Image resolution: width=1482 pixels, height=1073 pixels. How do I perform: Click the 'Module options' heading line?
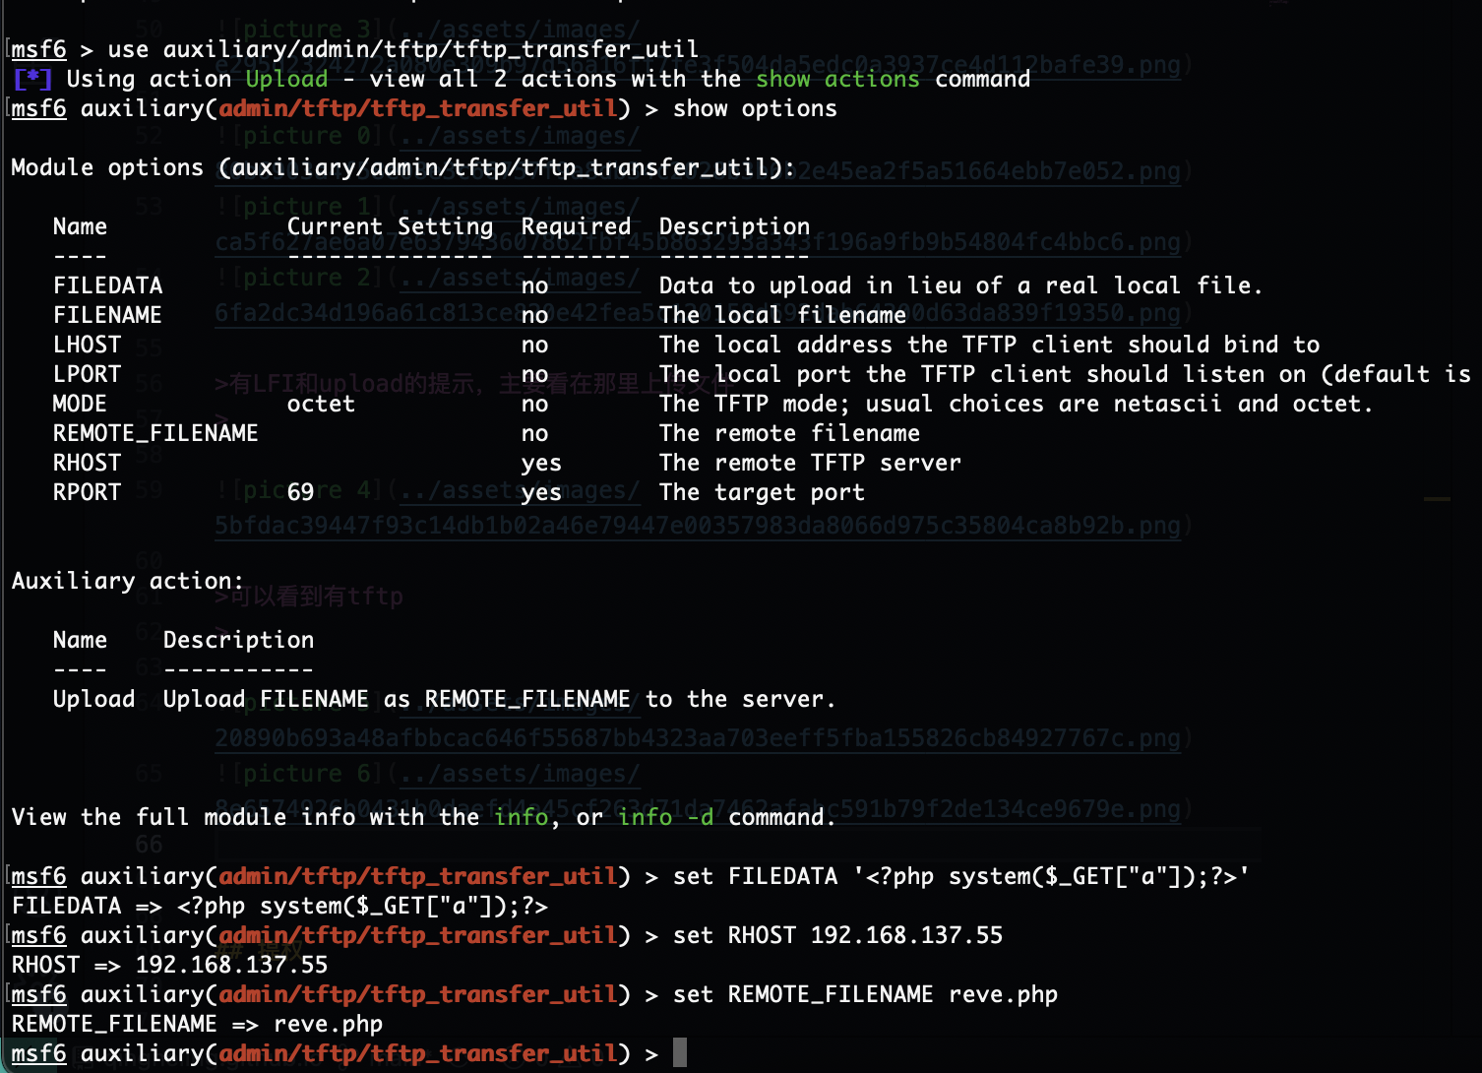tap(403, 167)
